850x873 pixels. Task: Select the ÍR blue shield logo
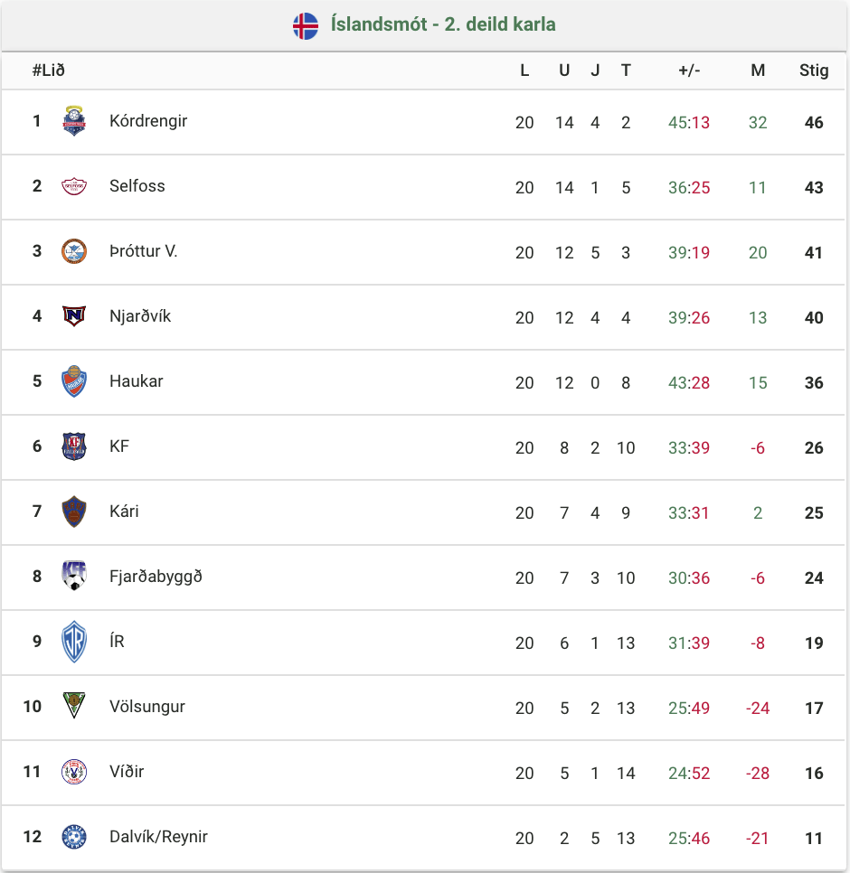[x=74, y=642]
